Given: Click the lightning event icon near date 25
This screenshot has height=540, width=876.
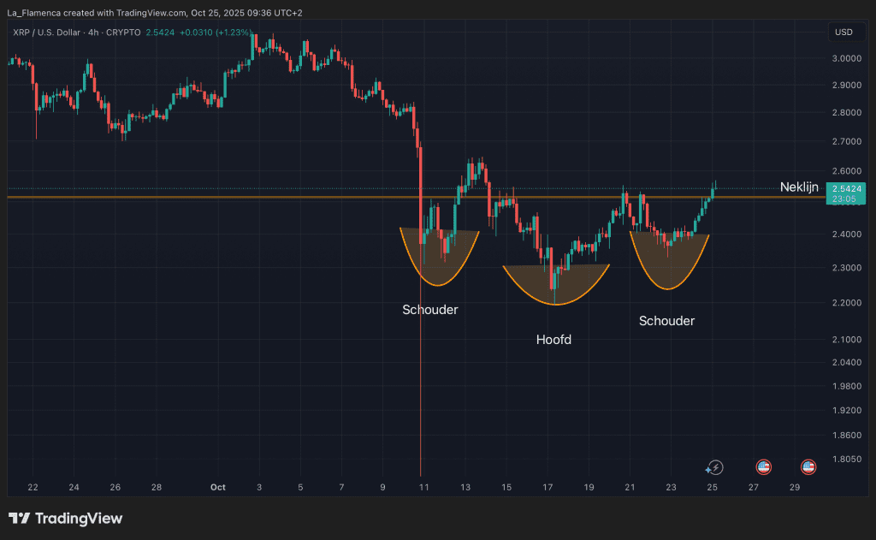Looking at the screenshot, I should pos(713,467).
